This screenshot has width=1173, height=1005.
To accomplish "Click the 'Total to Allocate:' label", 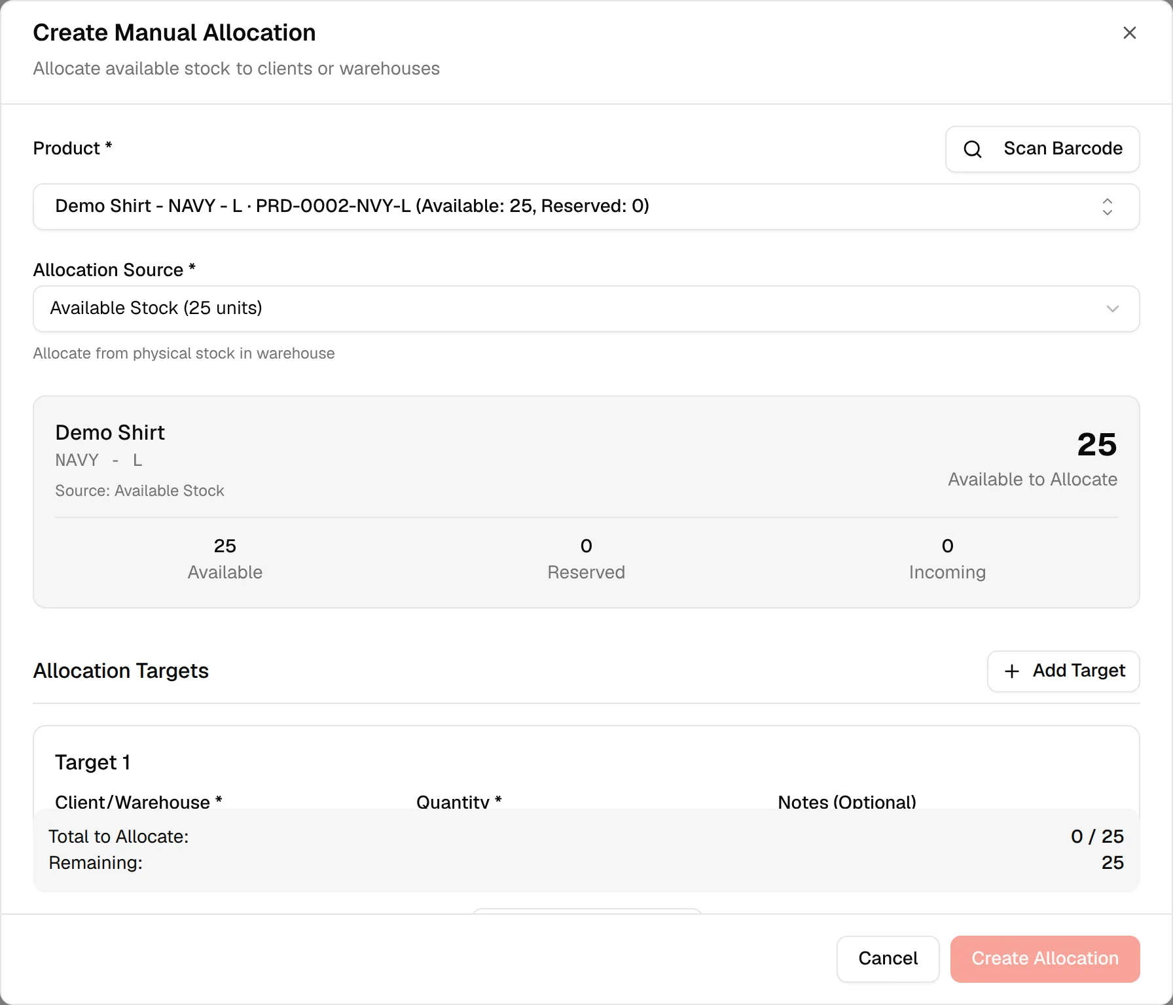I will click(x=118, y=837).
